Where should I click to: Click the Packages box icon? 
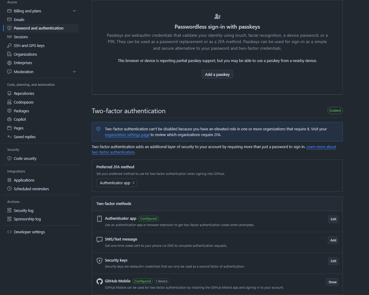pyautogui.click(x=9, y=111)
